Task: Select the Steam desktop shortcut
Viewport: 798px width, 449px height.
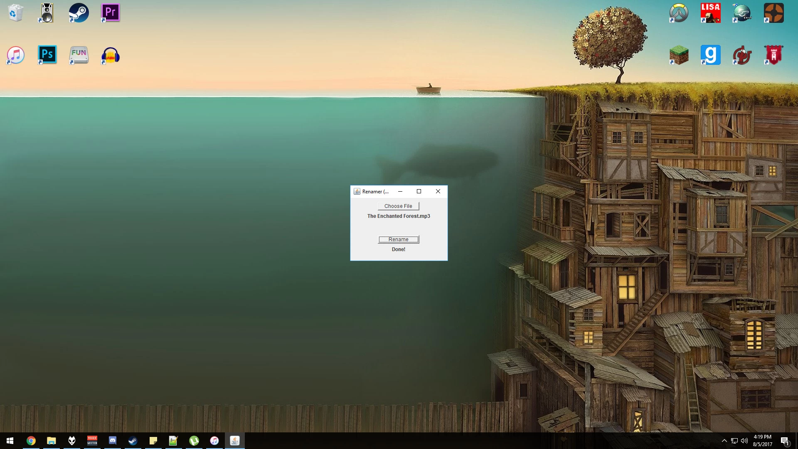Action: point(79,12)
